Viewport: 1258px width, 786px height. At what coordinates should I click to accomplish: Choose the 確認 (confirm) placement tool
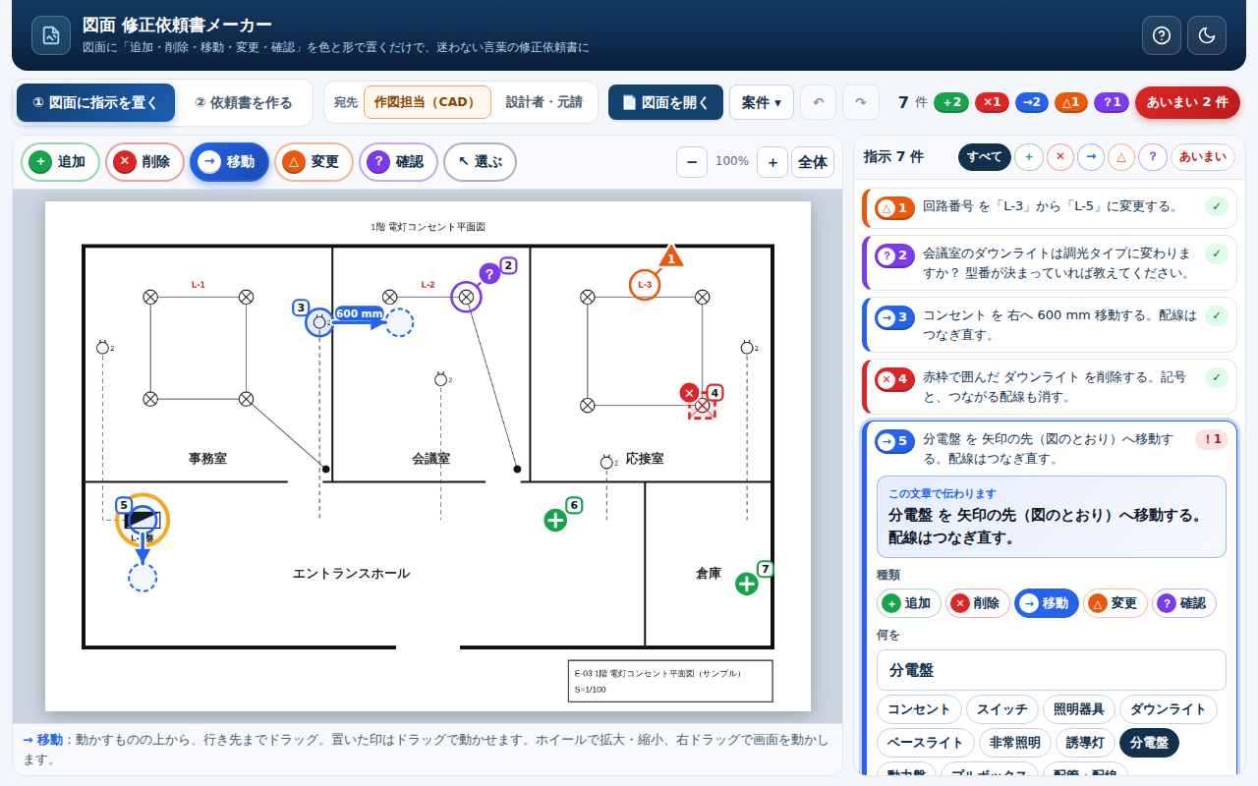(x=398, y=162)
